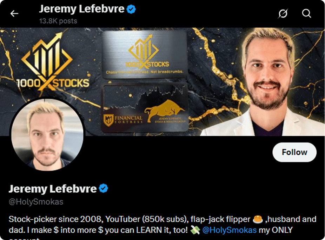Viewport: 325px width, 240px height.
Task: Click the 13.8K posts count
Action: tap(58, 21)
